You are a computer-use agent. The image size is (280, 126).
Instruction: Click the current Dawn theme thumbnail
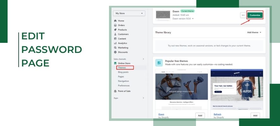[x=163, y=15]
